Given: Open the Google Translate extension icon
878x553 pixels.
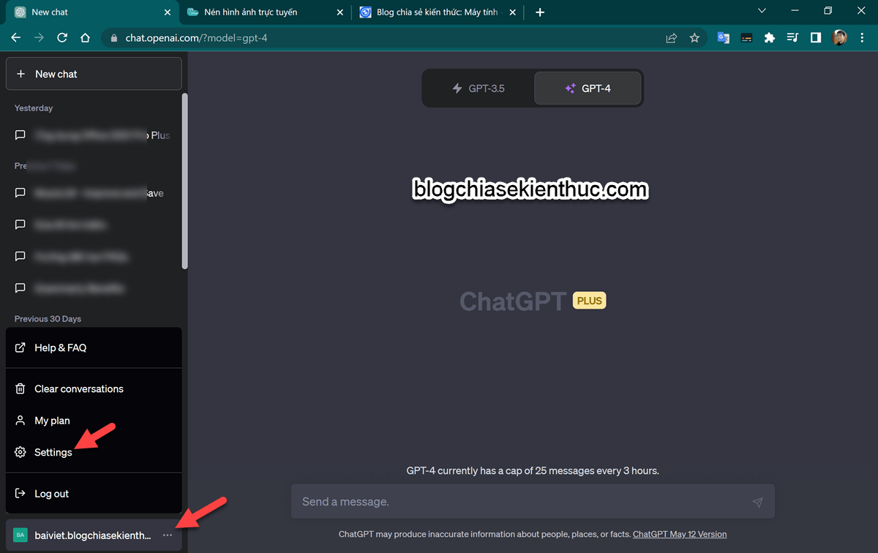Looking at the screenshot, I should (723, 38).
